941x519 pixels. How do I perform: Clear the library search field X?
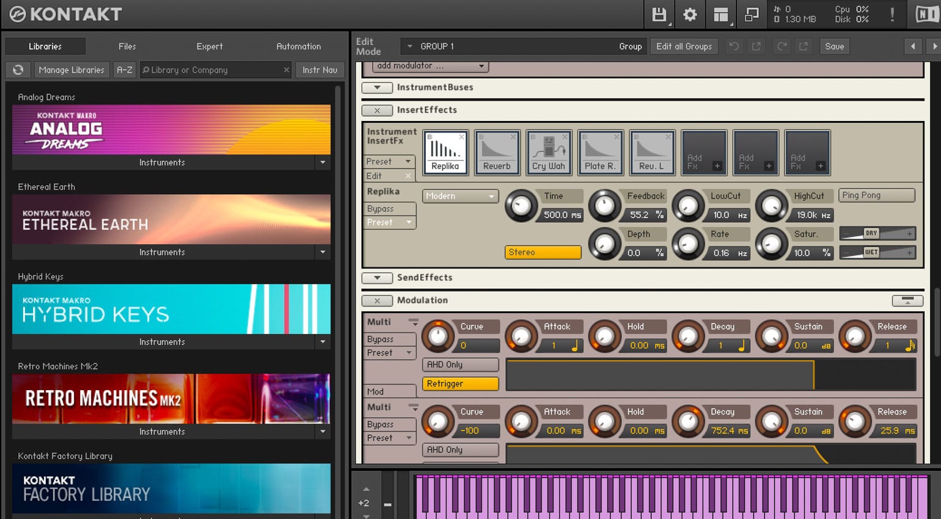pyautogui.click(x=286, y=70)
